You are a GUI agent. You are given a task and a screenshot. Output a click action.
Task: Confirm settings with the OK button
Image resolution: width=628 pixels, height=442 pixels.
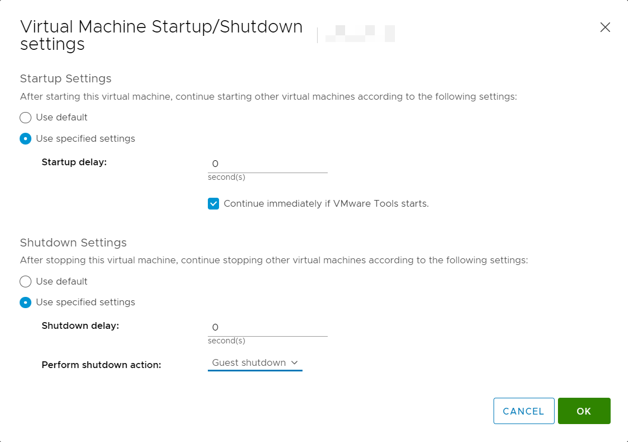(x=584, y=411)
